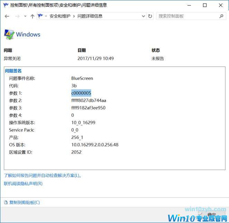Select the locale ID value 2052
The image size is (229, 223).
(x=76, y=152)
